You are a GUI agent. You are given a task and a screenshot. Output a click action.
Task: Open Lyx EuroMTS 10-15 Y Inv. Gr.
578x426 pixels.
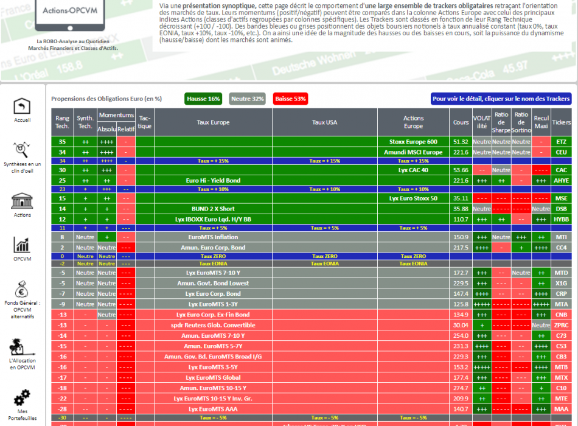point(213,399)
